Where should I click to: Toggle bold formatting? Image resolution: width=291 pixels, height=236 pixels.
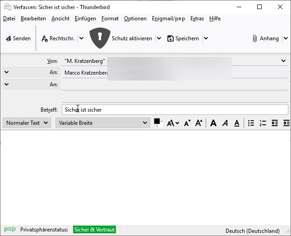[x=213, y=123]
